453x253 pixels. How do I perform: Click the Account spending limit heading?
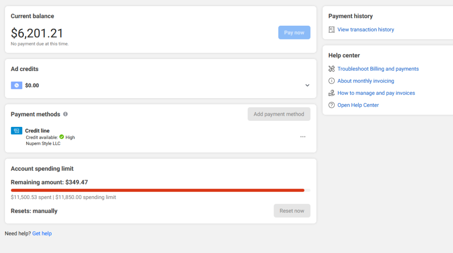coord(42,168)
